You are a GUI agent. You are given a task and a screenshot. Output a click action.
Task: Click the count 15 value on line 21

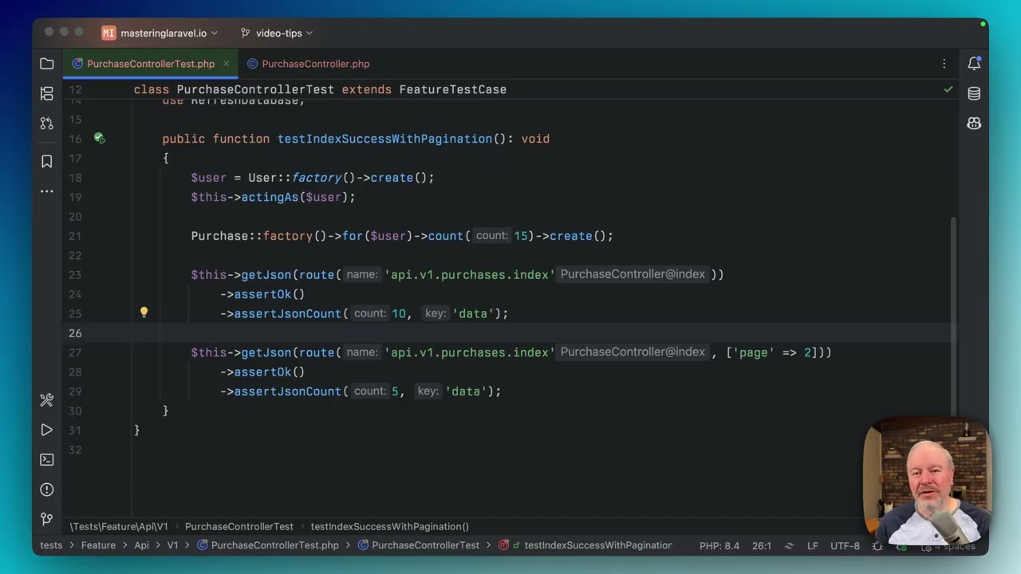pos(521,236)
